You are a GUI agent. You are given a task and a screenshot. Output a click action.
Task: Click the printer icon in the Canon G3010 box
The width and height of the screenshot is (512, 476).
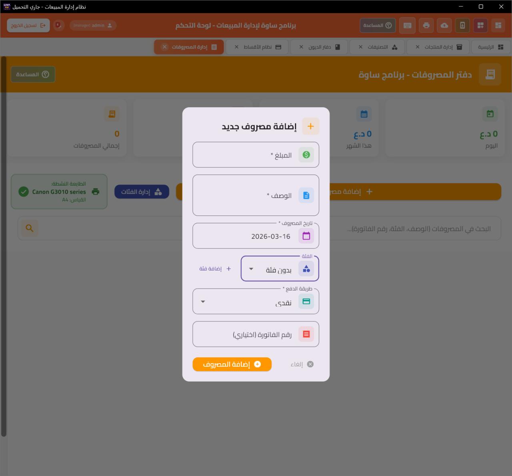tap(95, 192)
